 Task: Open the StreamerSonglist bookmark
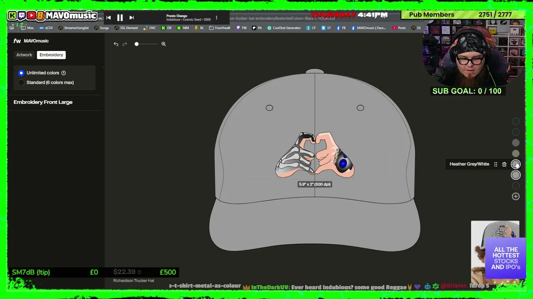[73, 28]
